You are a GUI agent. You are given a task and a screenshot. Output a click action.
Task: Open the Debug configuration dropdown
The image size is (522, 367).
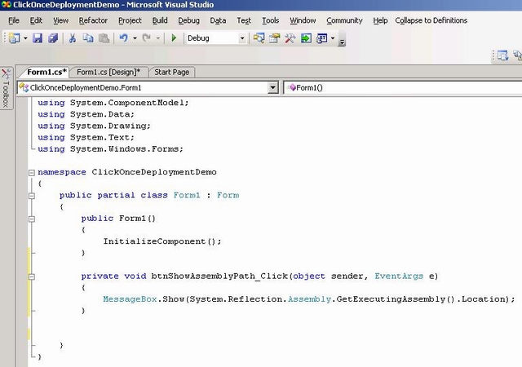click(242, 38)
